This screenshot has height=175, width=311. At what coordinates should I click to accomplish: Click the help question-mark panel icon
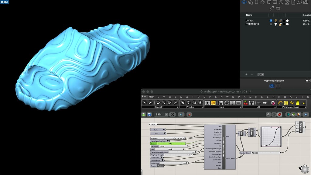(281, 2)
